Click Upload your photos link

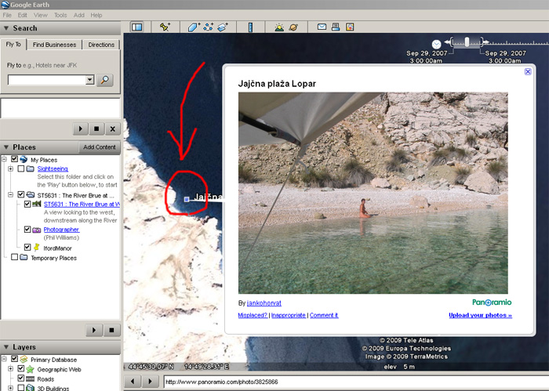tap(480, 315)
